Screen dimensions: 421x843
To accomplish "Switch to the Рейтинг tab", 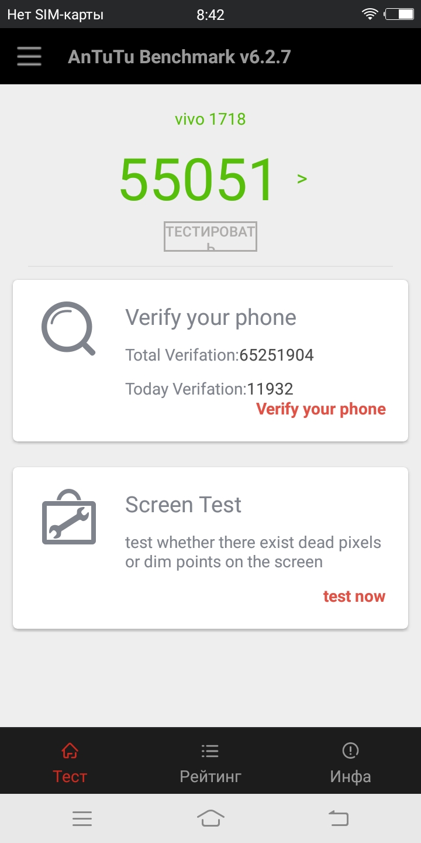I will coord(210,763).
